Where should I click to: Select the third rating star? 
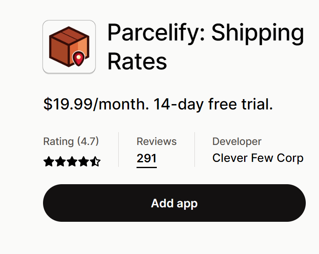coord(72,161)
